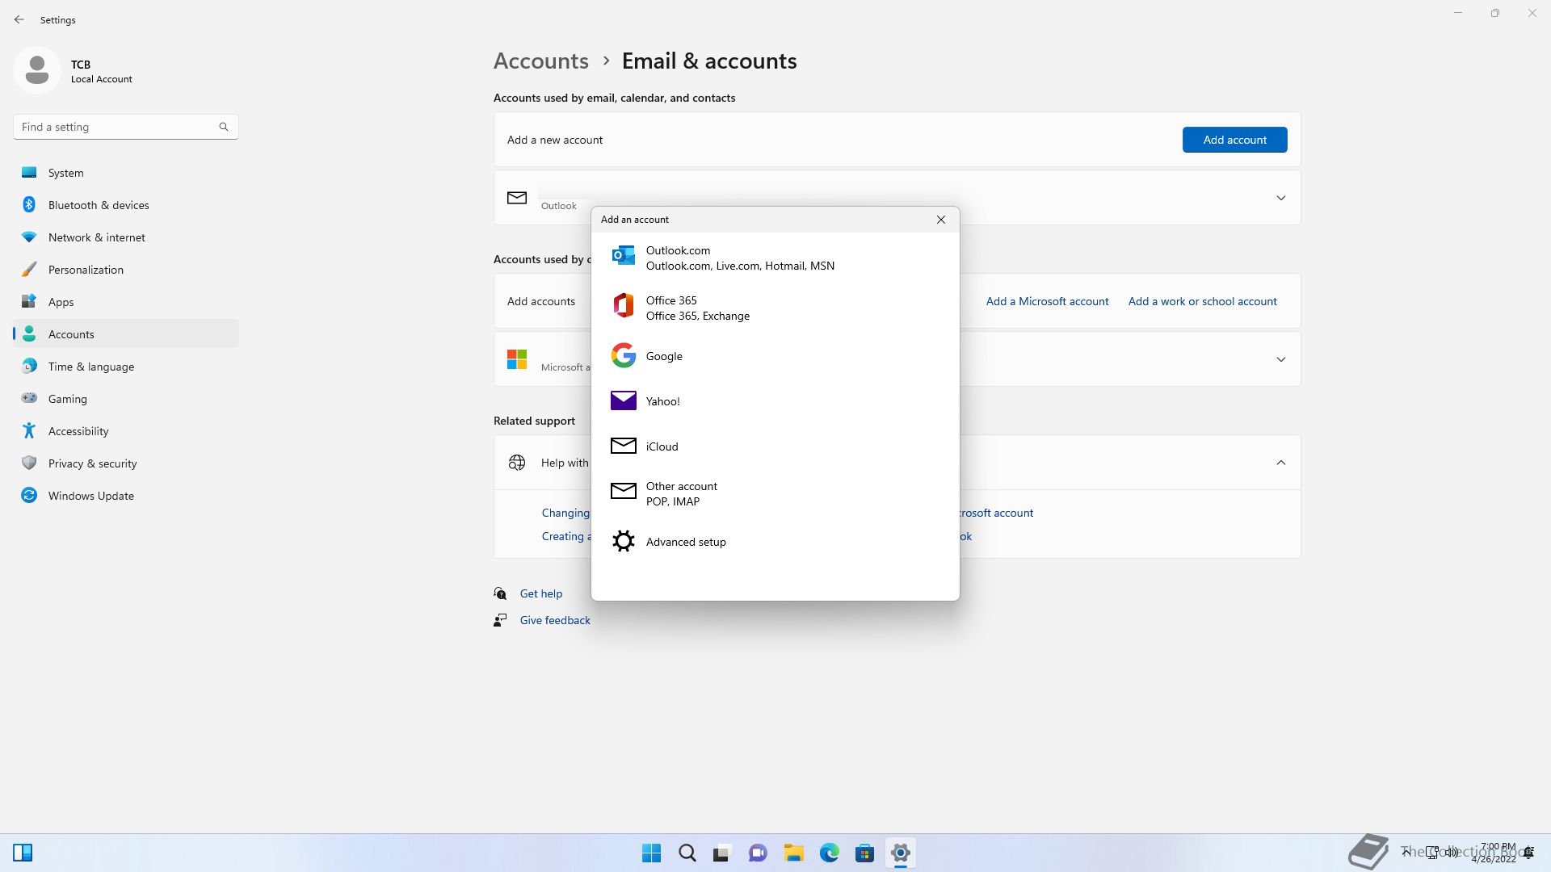Click the Get help headset icon
This screenshot has width=1551, height=872.
[500, 593]
